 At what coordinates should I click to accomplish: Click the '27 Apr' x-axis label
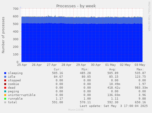(x=52, y=65)
